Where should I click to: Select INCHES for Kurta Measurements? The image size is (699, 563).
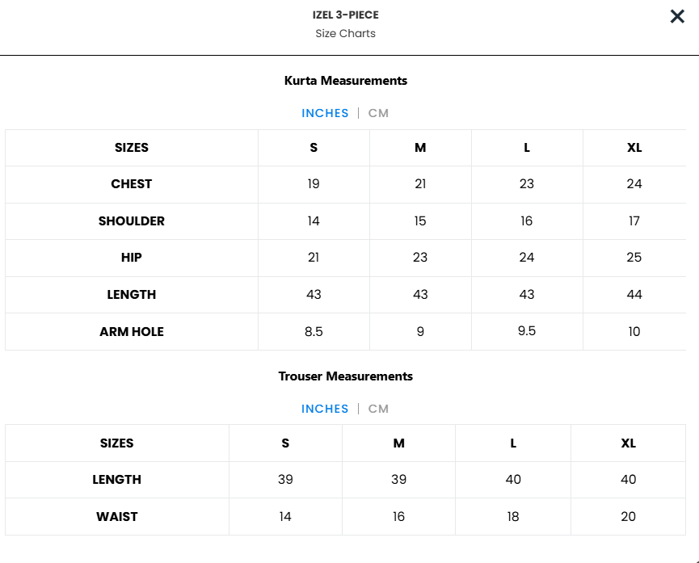pos(325,113)
